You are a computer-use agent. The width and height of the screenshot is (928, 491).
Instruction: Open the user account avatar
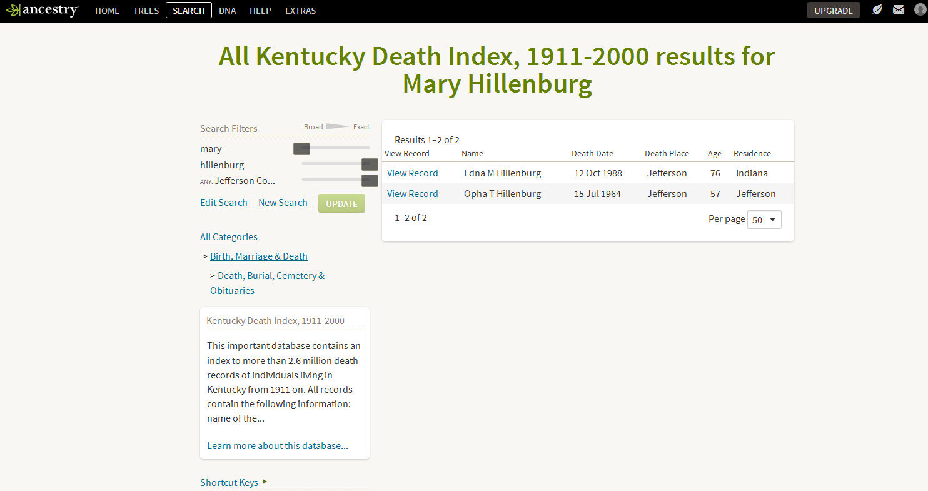coord(919,10)
